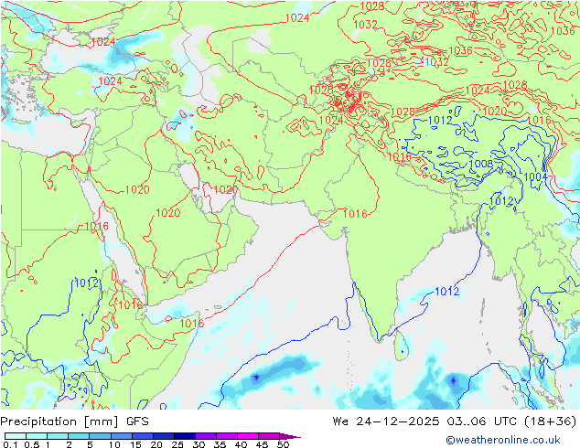
Task: Click the 1016 label over western India
Action: (x=355, y=213)
